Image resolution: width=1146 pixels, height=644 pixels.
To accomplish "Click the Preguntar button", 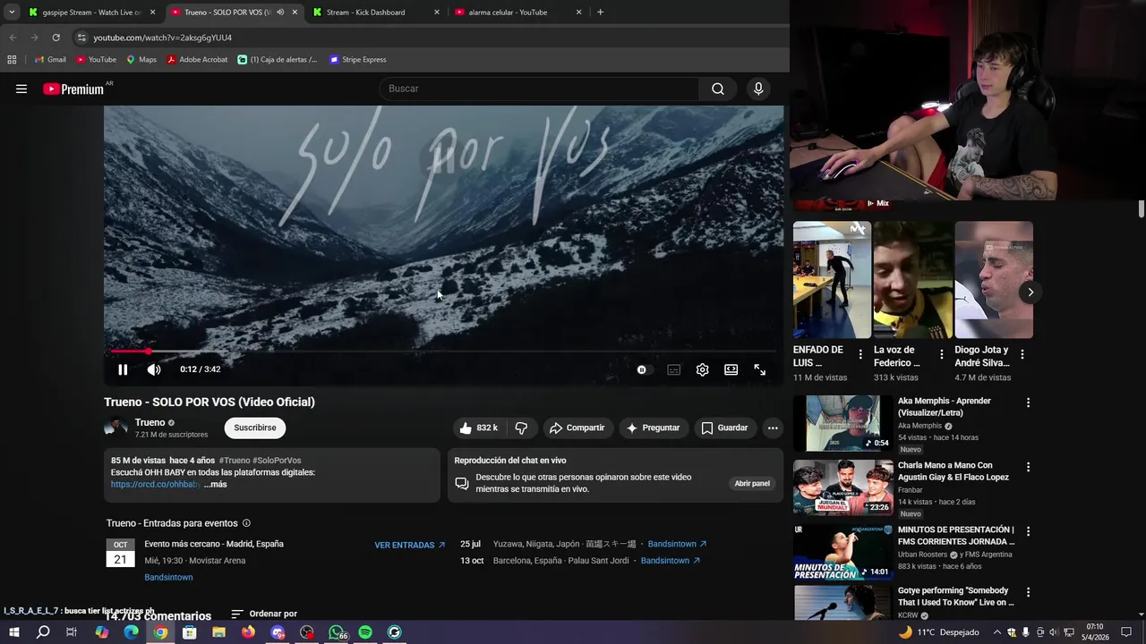I will pos(654,428).
